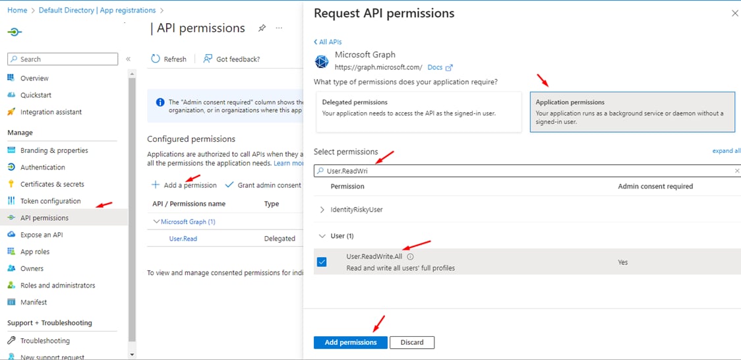Click Add a permission
Viewport: 741px width, 360px height.
(185, 185)
